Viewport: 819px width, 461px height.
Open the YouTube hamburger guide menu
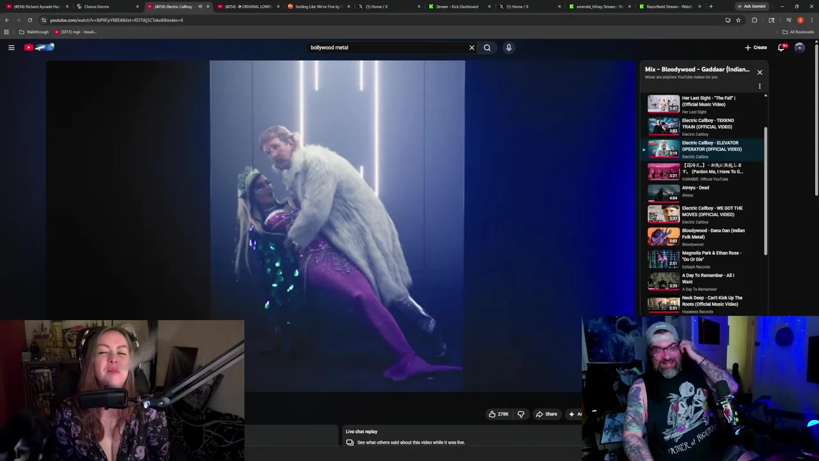point(11,47)
